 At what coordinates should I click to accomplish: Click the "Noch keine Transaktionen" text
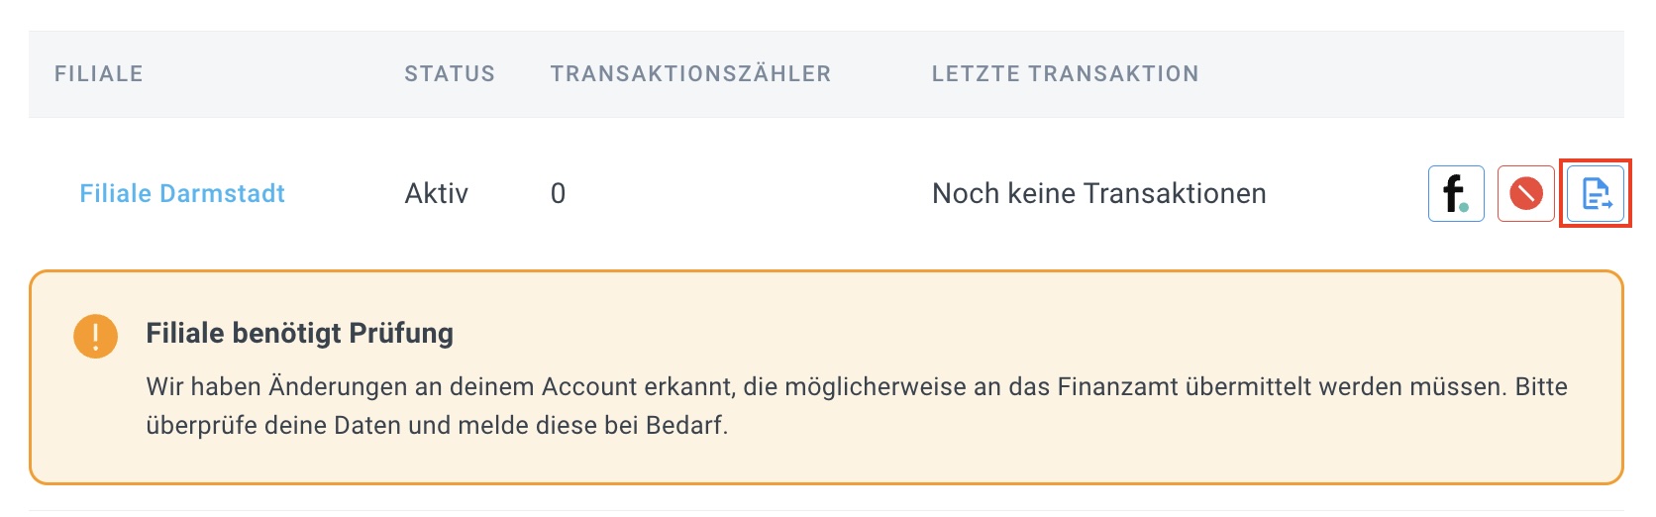tap(1098, 193)
